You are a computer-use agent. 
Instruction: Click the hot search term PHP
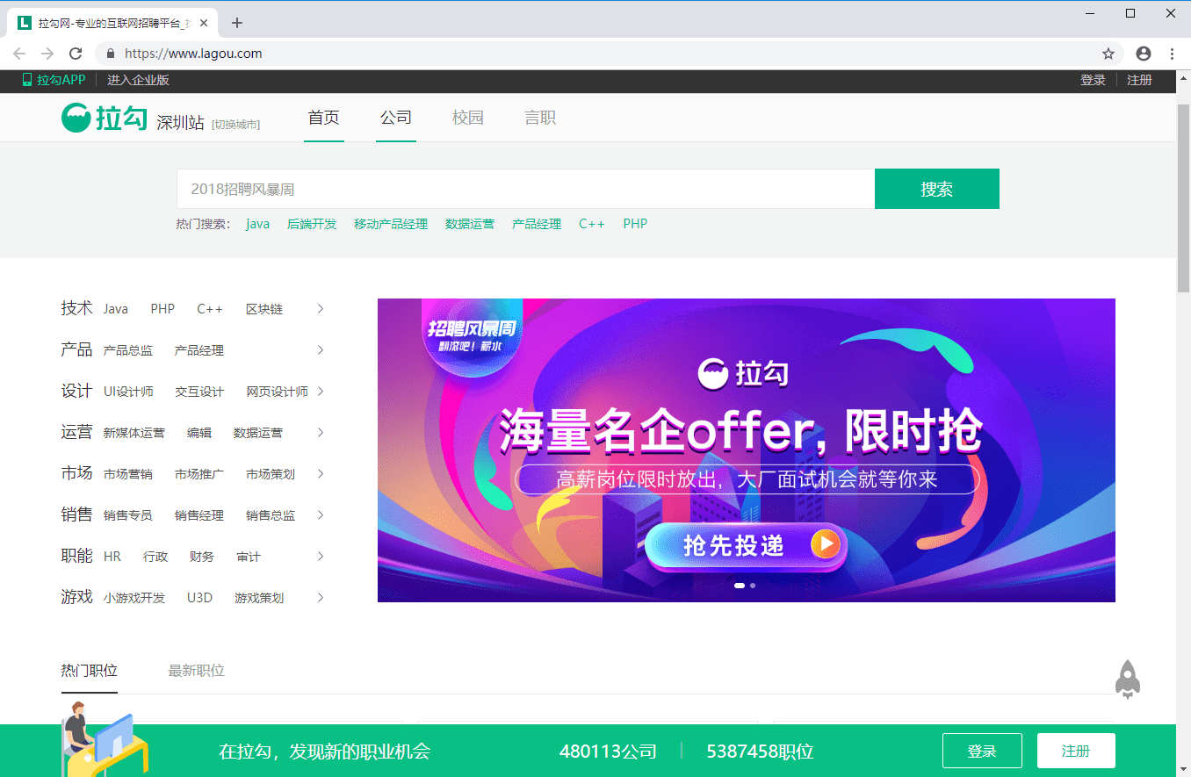tap(635, 224)
